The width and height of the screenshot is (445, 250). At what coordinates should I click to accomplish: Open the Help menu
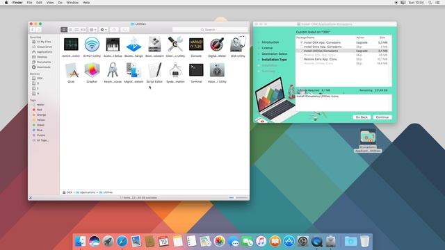86,3
